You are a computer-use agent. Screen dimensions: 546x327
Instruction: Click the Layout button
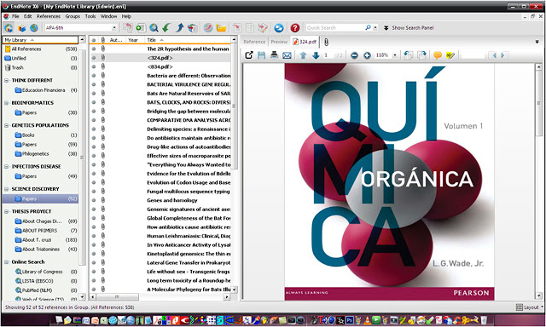tap(529, 307)
